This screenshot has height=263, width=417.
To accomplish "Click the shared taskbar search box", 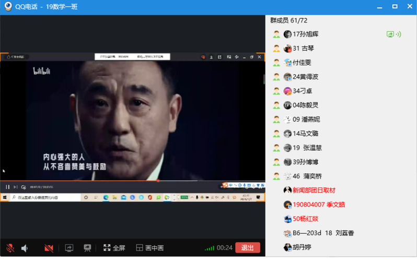I will point(45,197).
